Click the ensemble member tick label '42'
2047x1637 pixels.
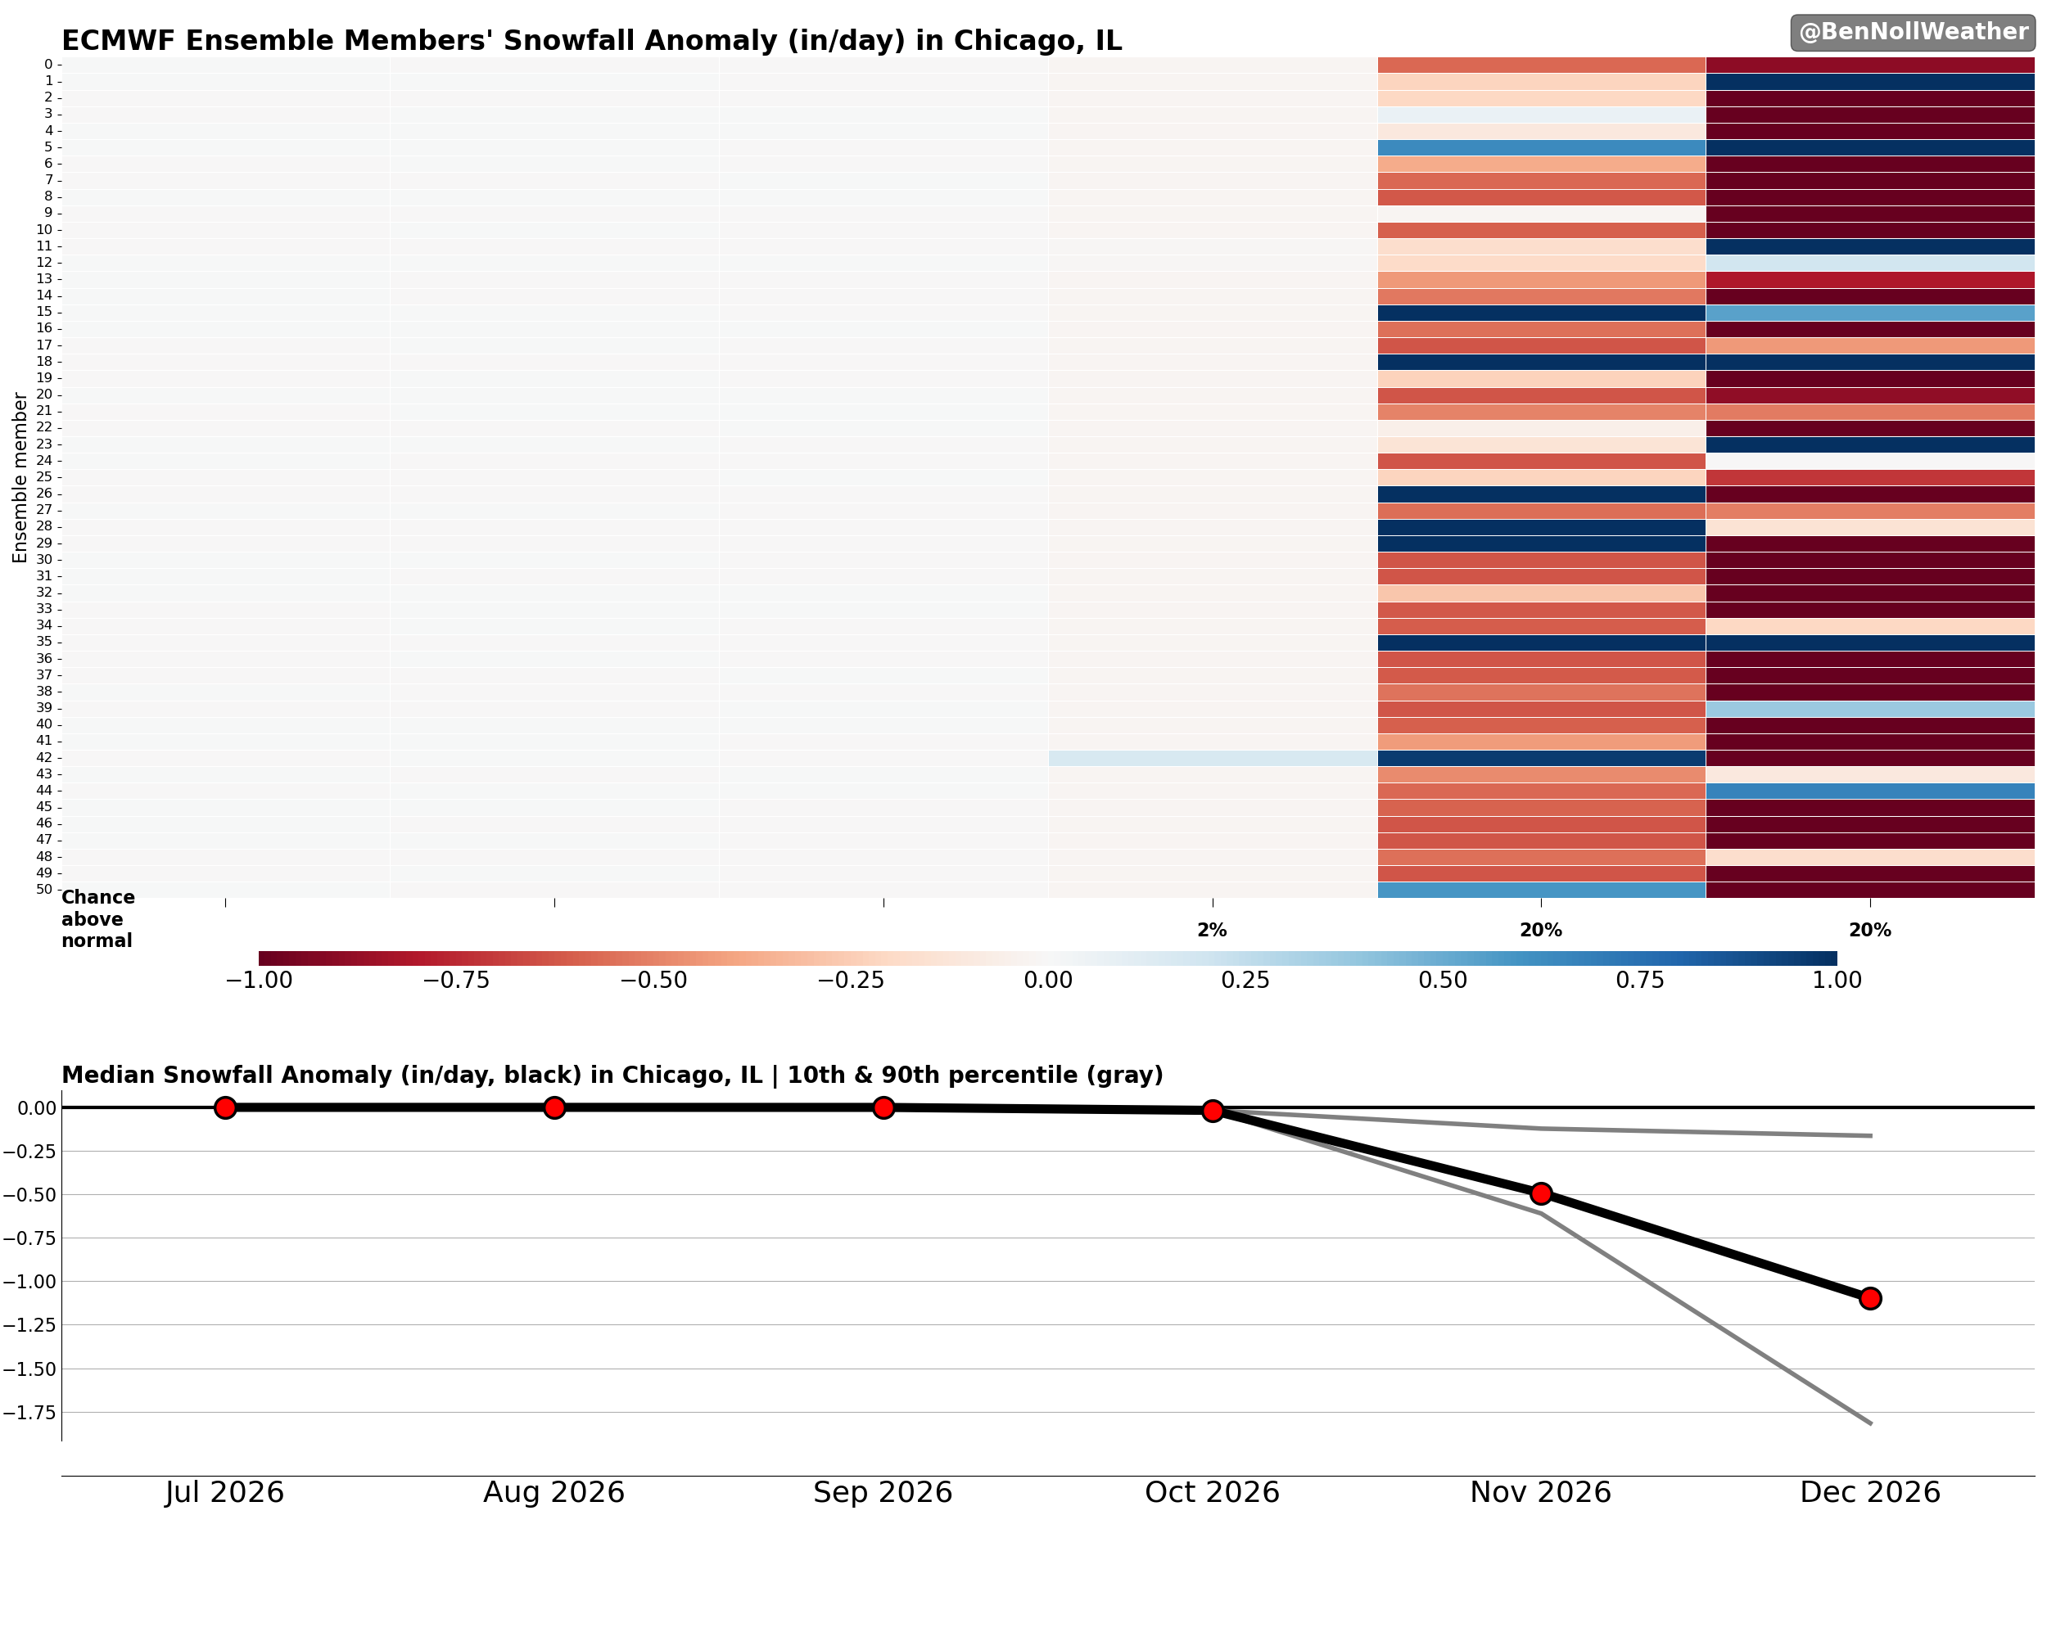click(x=44, y=757)
